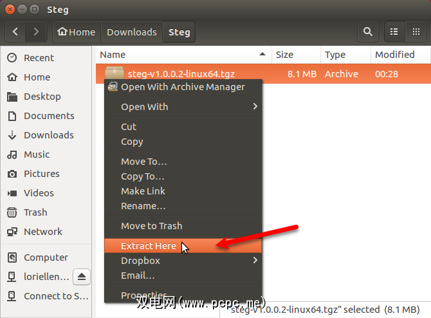The height and width of the screenshot is (318, 431).
Task: Choose Open With Archive Manager
Action: (x=183, y=87)
